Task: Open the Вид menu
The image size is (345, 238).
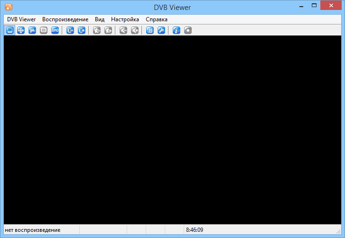Action: coord(100,19)
